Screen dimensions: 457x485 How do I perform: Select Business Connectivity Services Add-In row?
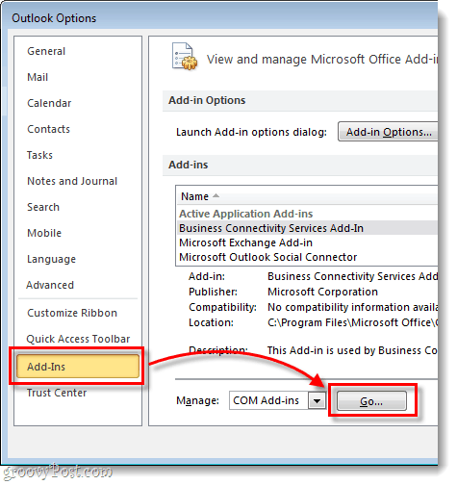307,228
